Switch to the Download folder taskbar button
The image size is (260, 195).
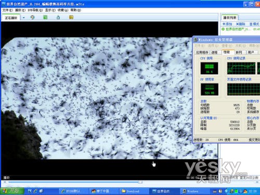click(134, 191)
